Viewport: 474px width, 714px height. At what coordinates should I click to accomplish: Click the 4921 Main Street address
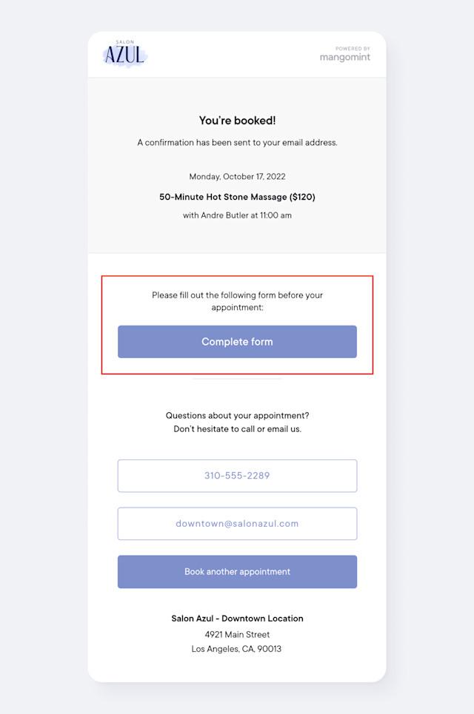pos(238,634)
